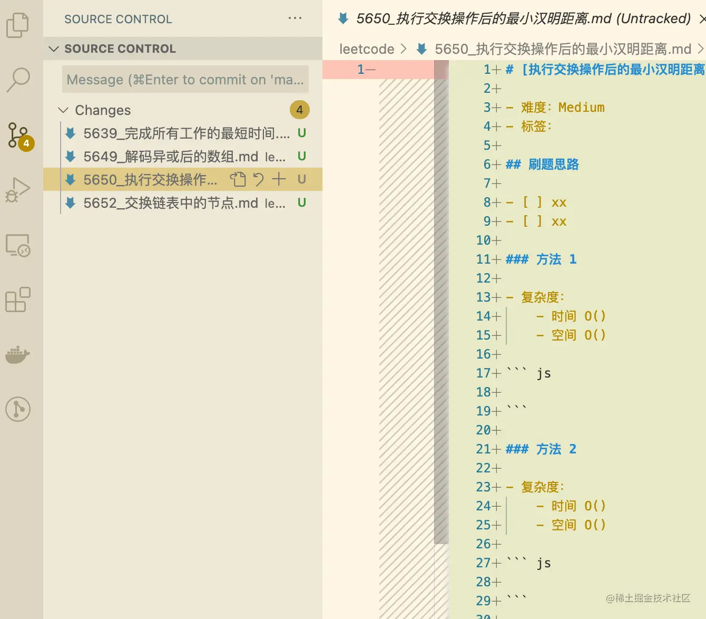This screenshot has width=706, height=619.
Task: Open the Git Graph icon in activity bar
Action: (18, 409)
